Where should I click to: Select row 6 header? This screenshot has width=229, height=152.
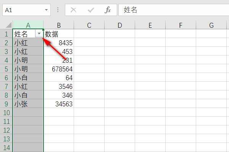(x=6, y=78)
